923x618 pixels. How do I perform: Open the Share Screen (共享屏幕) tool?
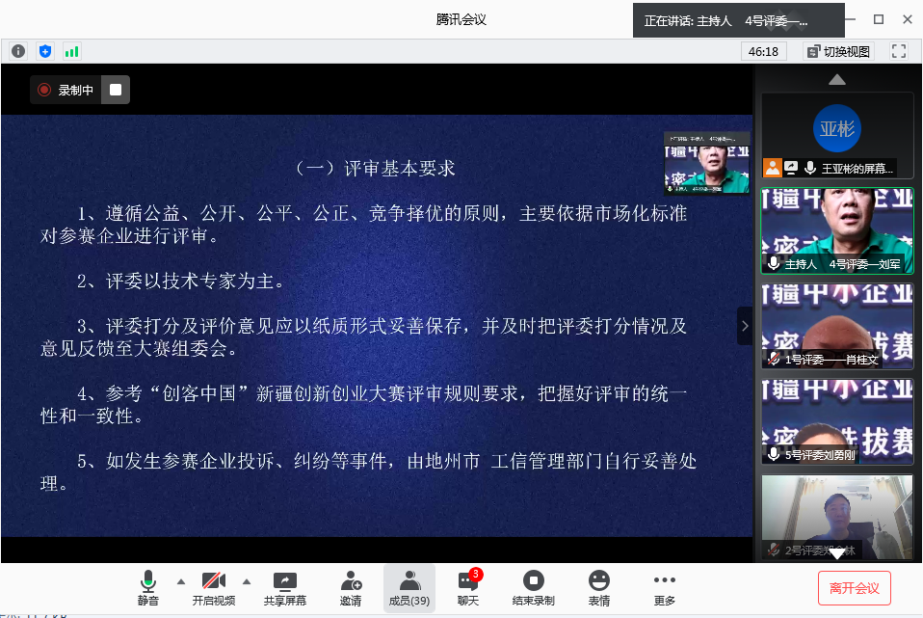[x=285, y=588]
